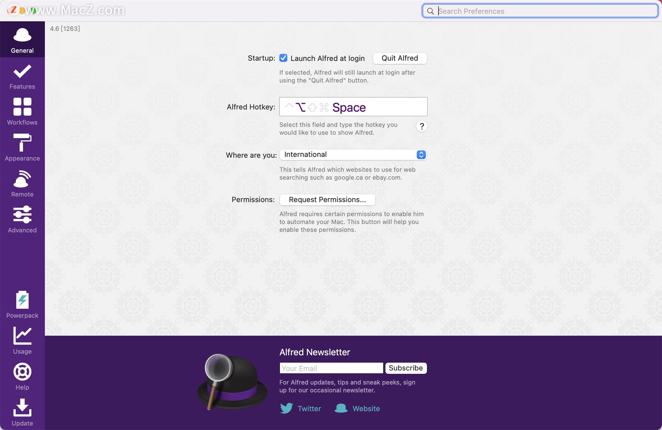View Usage statistics panel
Image resolution: width=662 pixels, height=430 pixels.
(22, 340)
